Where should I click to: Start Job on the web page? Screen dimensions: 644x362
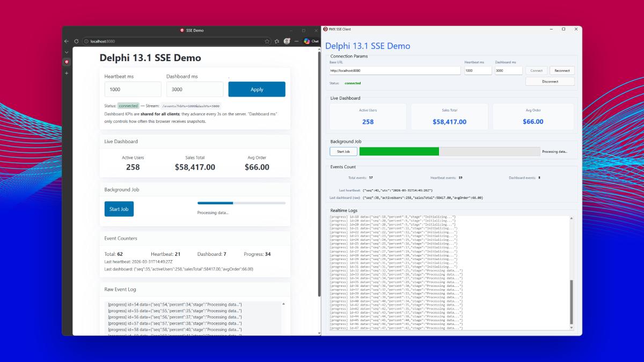pyautogui.click(x=119, y=209)
